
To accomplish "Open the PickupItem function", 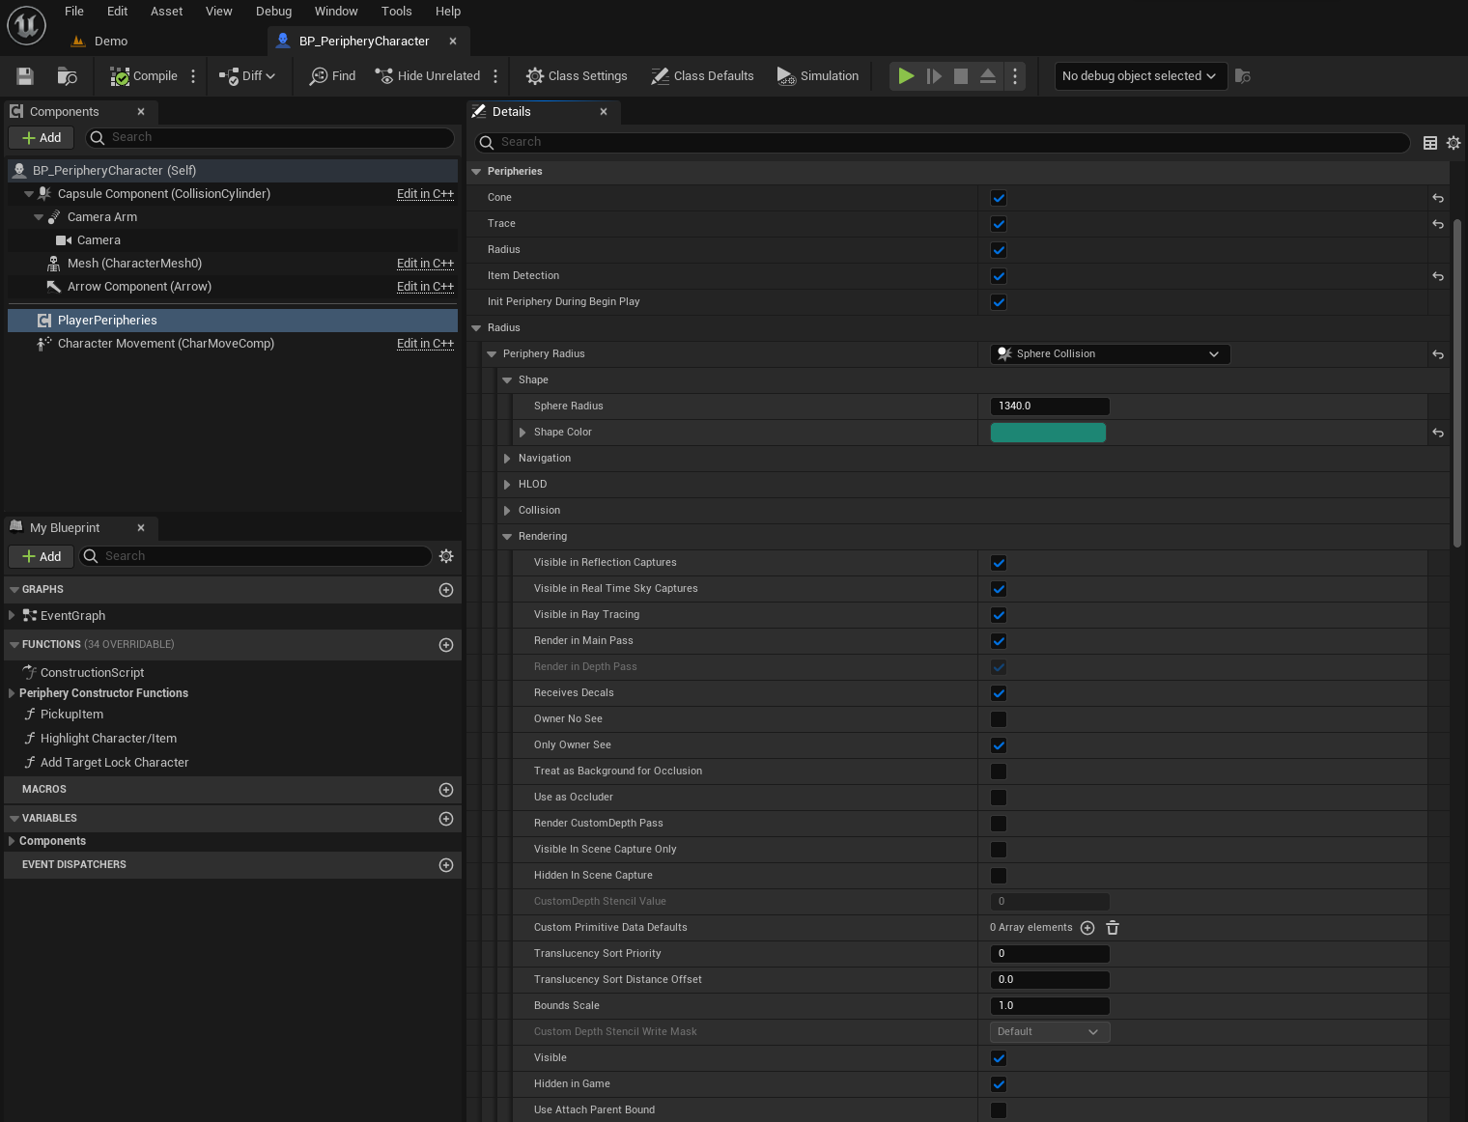I will pyautogui.click(x=71, y=715).
